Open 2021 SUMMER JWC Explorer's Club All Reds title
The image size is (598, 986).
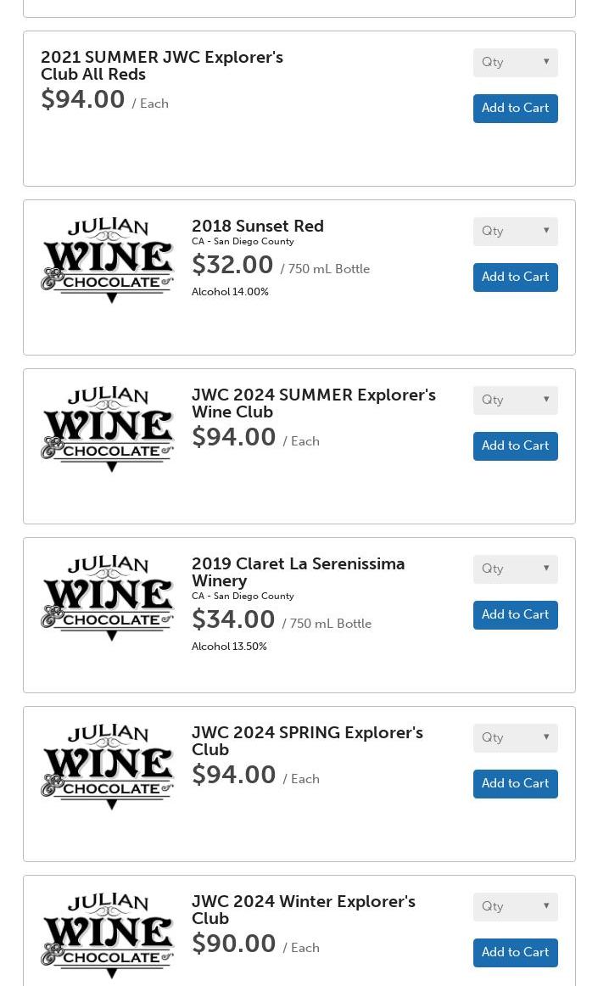click(161, 65)
